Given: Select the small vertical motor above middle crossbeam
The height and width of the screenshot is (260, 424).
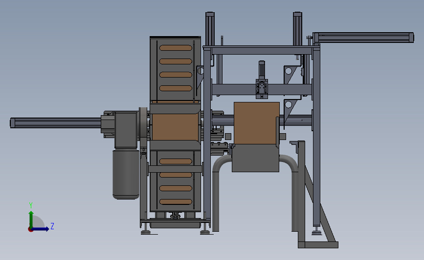Looking at the screenshot, I should (262, 70).
